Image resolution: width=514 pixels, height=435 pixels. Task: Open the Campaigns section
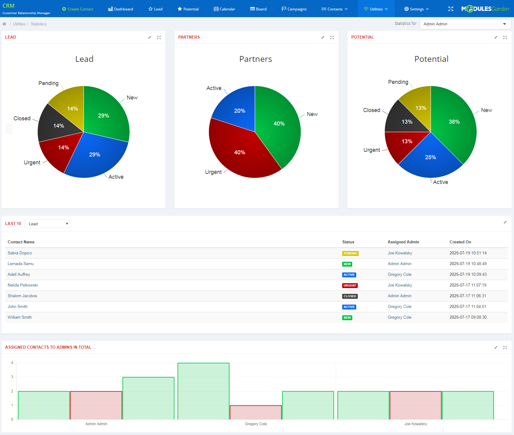[294, 9]
